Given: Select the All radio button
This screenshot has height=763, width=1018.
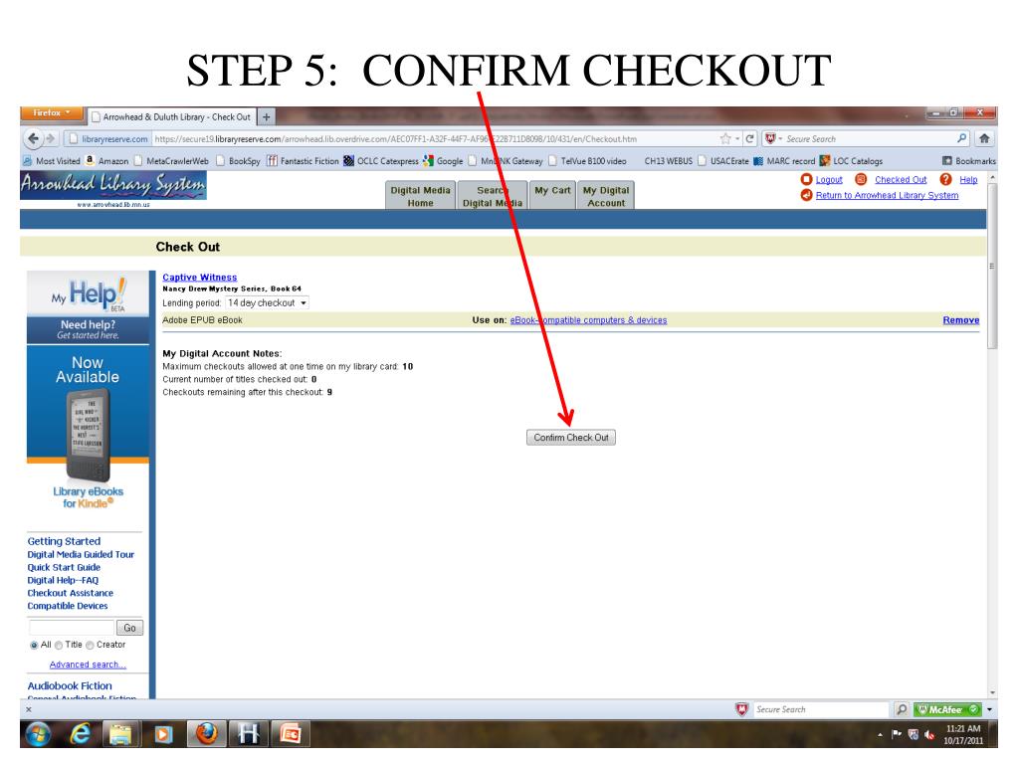Looking at the screenshot, I should [x=34, y=645].
